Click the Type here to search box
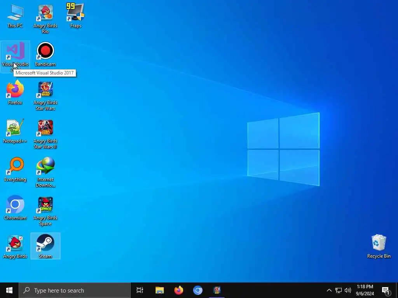 [x=75, y=290]
